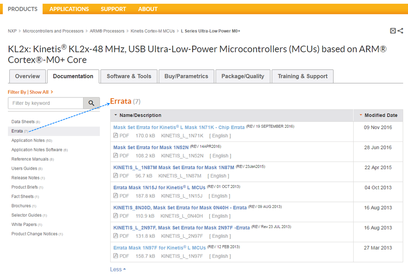Filter by Application Notes (50)
This screenshot has width=408, height=274.
32,140
